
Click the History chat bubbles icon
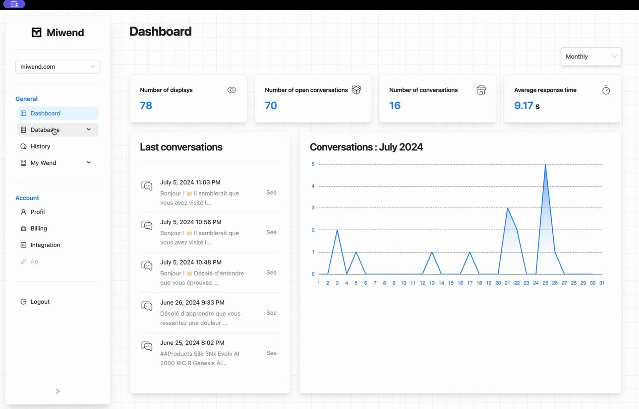pos(23,146)
